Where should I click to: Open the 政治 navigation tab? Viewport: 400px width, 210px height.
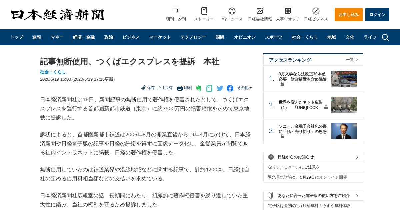[x=109, y=37]
